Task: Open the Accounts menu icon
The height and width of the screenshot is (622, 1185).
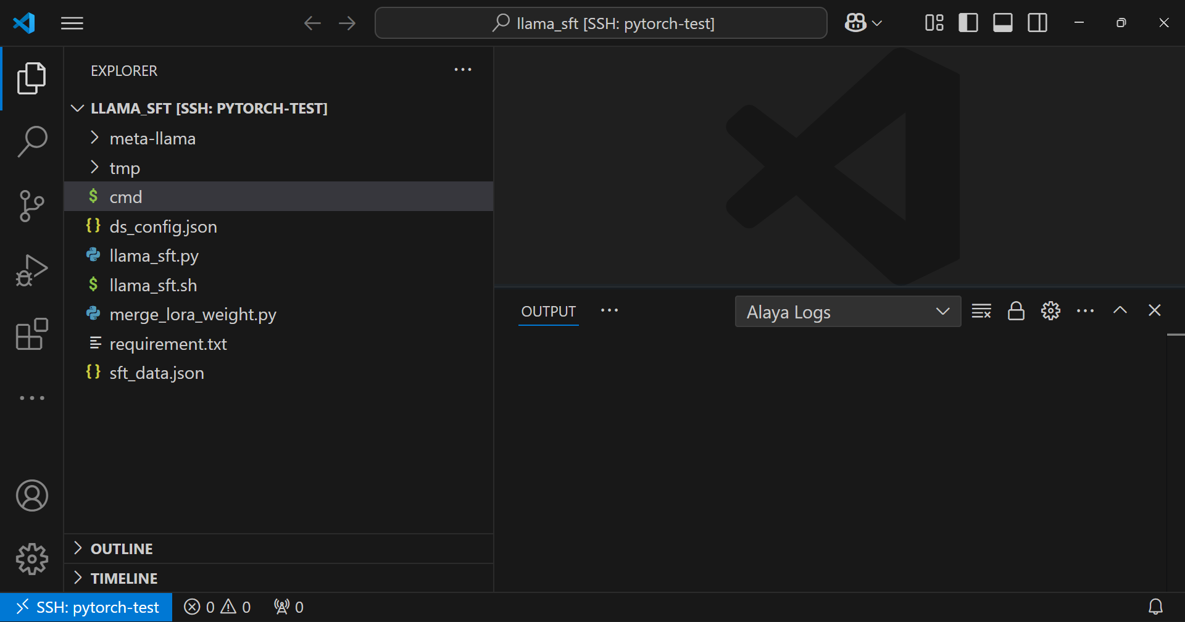Action: [x=32, y=496]
